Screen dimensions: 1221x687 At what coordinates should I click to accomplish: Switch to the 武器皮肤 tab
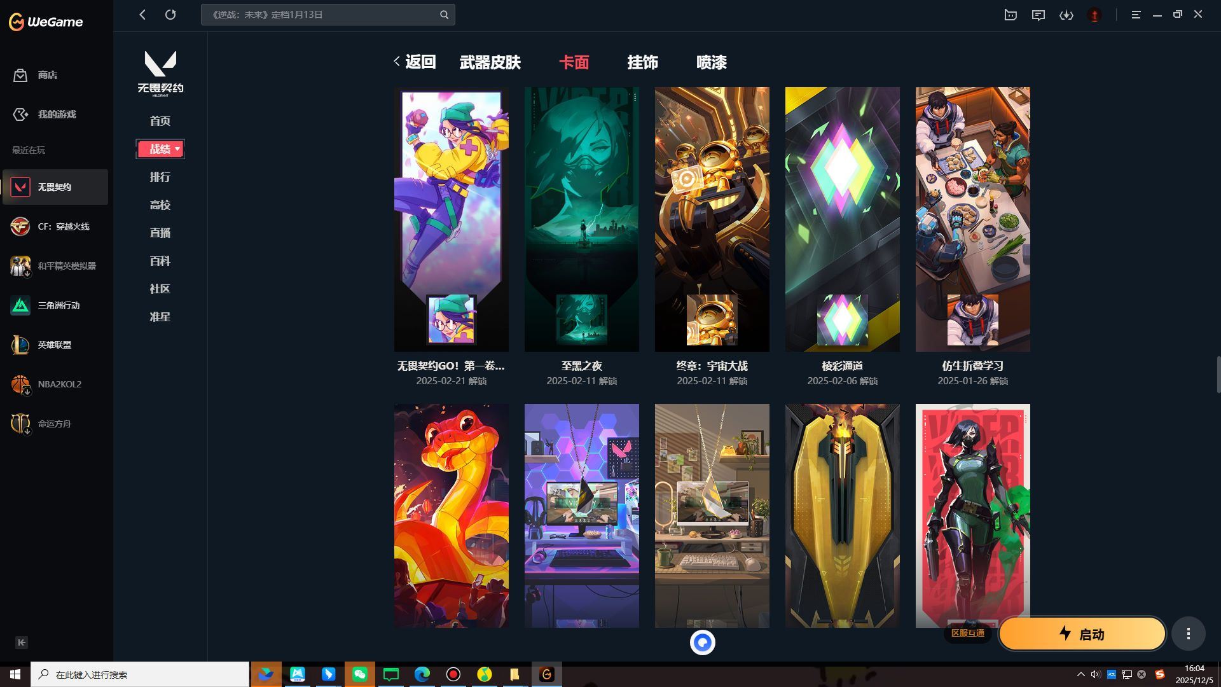click(489, 62)
